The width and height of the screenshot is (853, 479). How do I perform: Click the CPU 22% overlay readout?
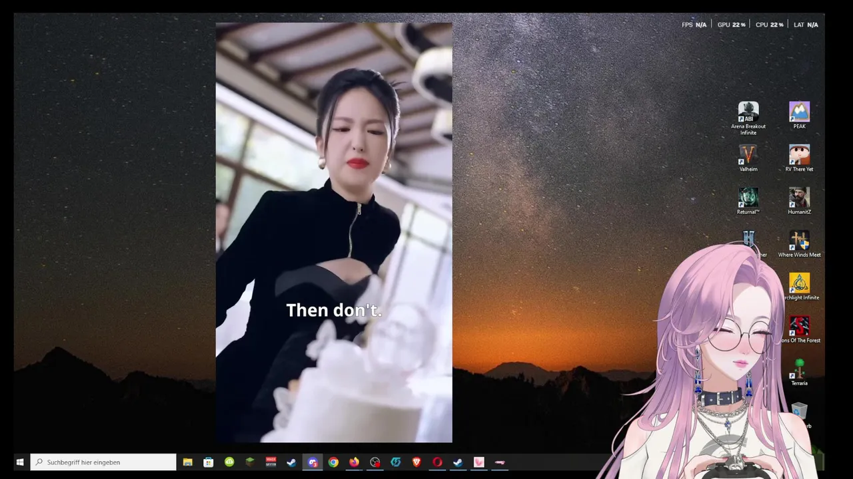tap(770, 25)
